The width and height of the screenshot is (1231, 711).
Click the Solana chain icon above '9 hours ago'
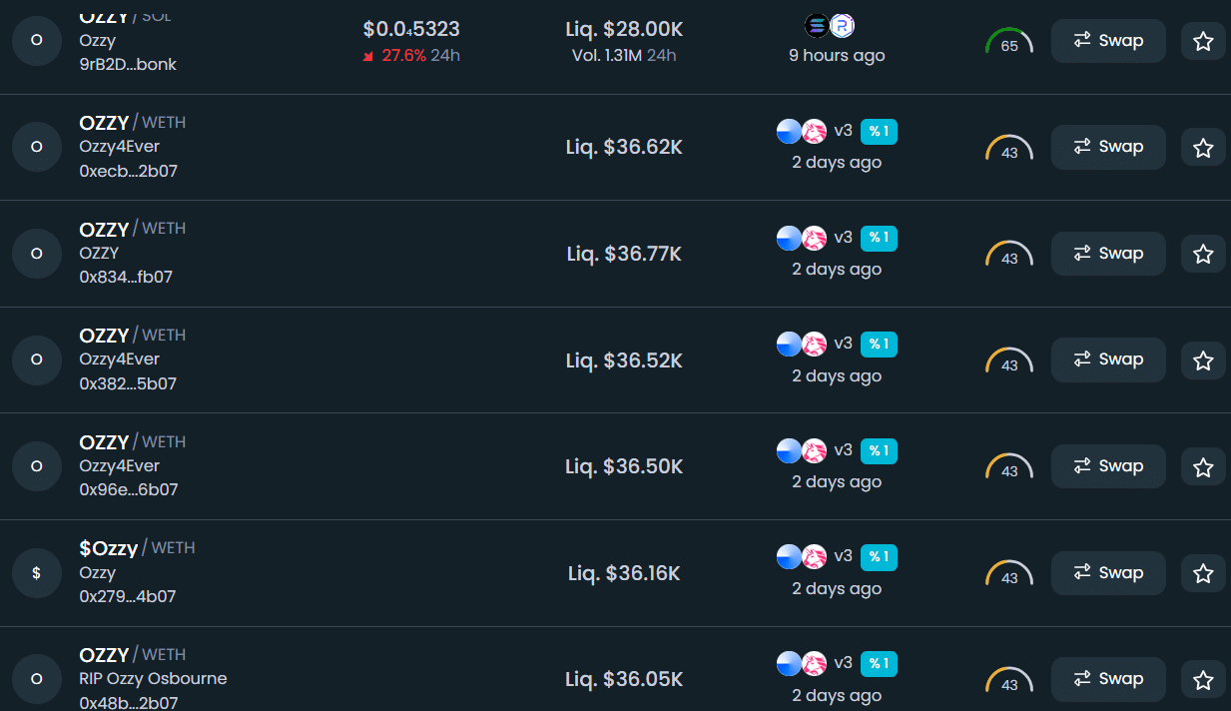[x=817, y=27]
